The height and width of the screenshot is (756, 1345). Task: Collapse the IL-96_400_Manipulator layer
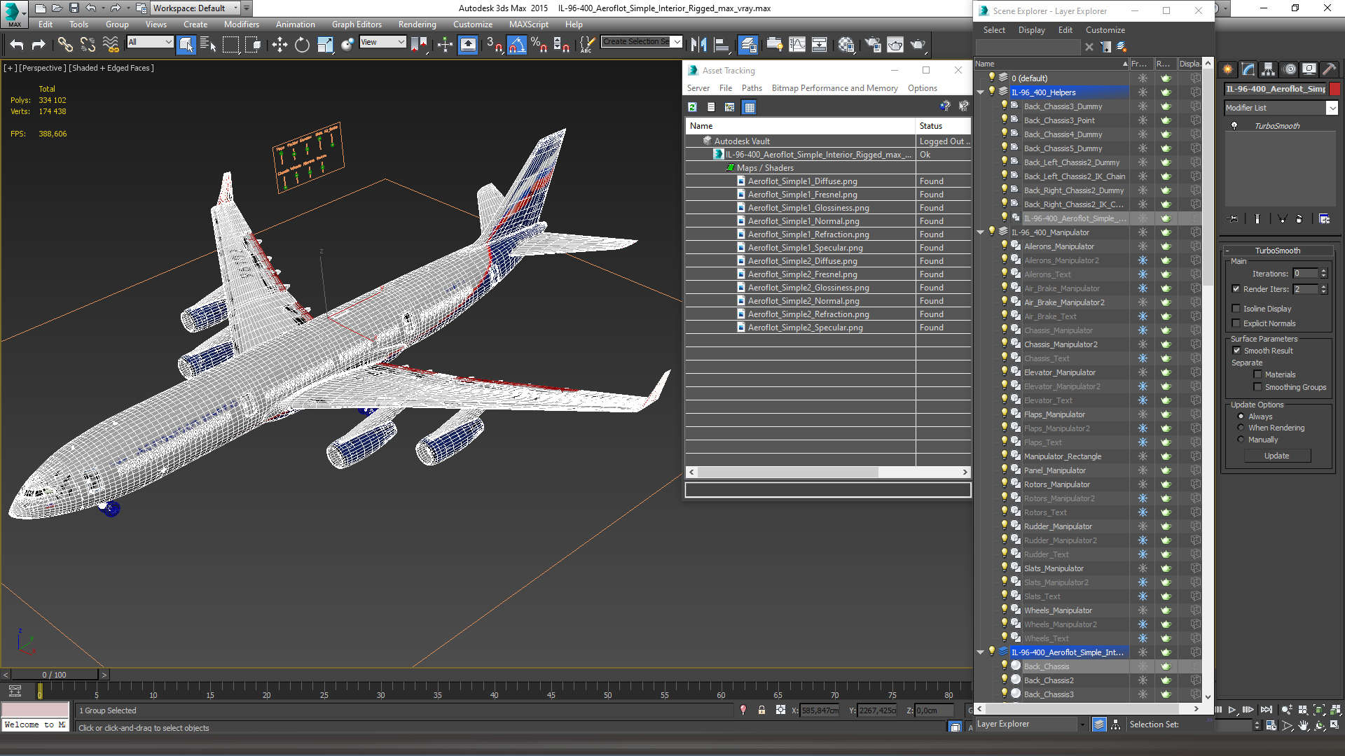[981, 232]
